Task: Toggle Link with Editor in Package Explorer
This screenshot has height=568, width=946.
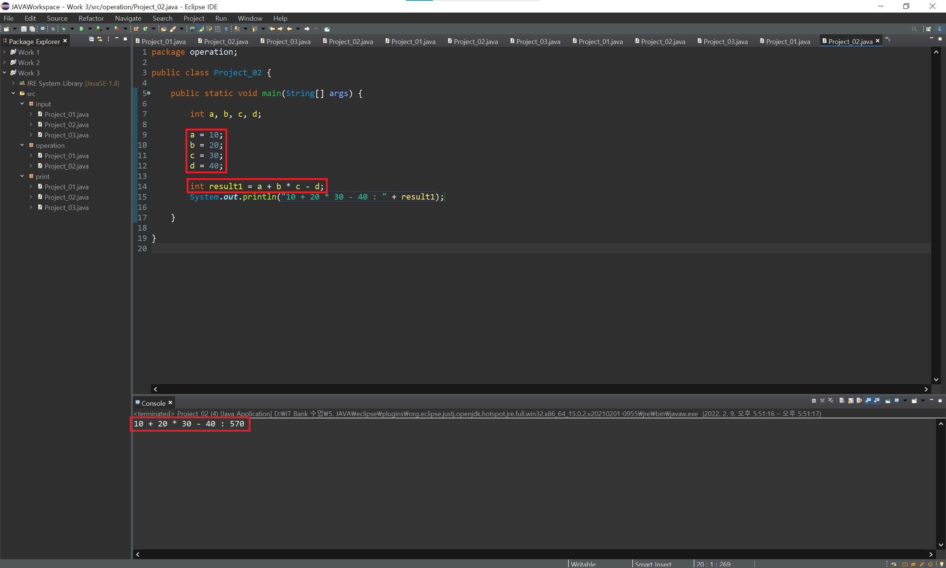Action: coord(100,39)
